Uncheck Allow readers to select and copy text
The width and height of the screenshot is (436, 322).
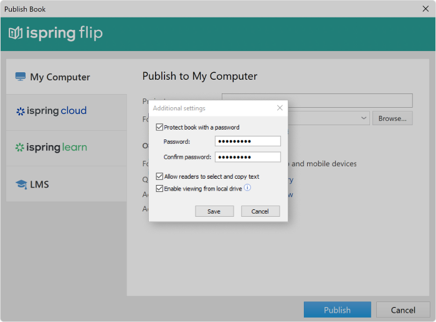(x=159, y=176)
